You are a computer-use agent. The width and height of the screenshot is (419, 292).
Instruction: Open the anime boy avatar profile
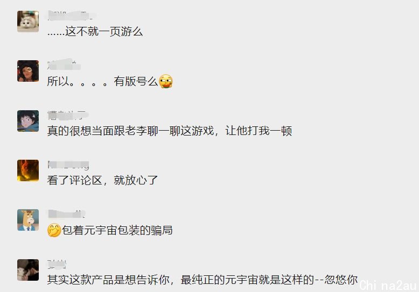(28, 121)
